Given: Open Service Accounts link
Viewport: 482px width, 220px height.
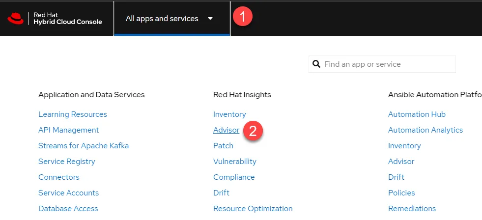Looking at the screenshot, I should pos(69,192).
